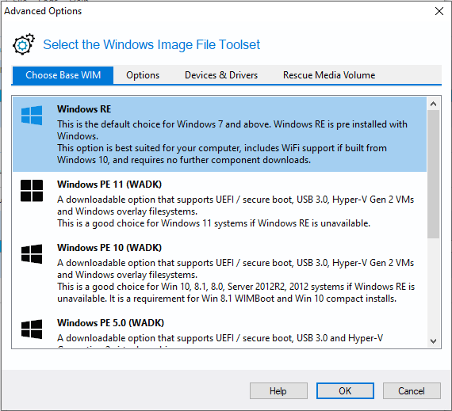Select the Windows PE 11 (WADK) option
The image size is (452, 411).
[220, 204]
